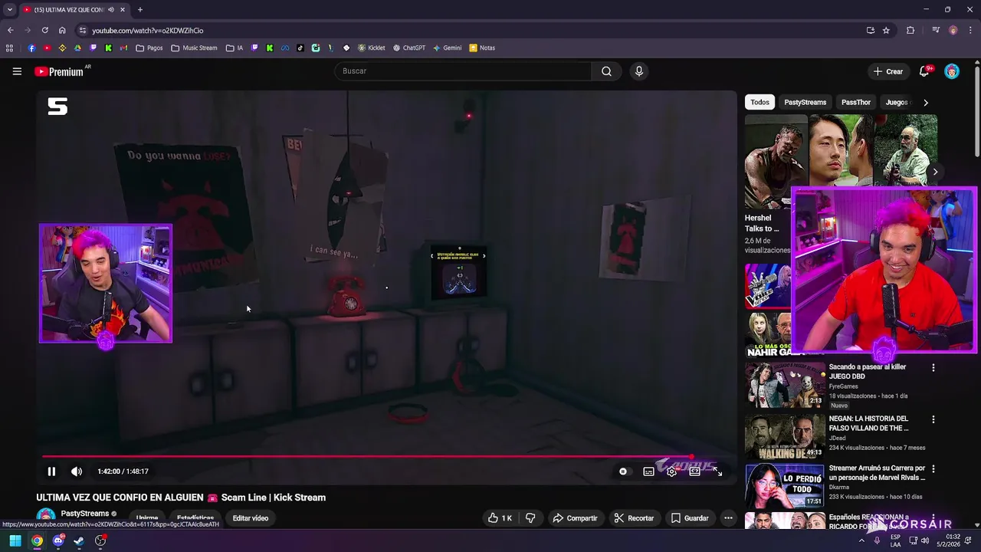The image size is (981, 552).
Task: Open the Gemini bookmark
Action: coord(447,48)
